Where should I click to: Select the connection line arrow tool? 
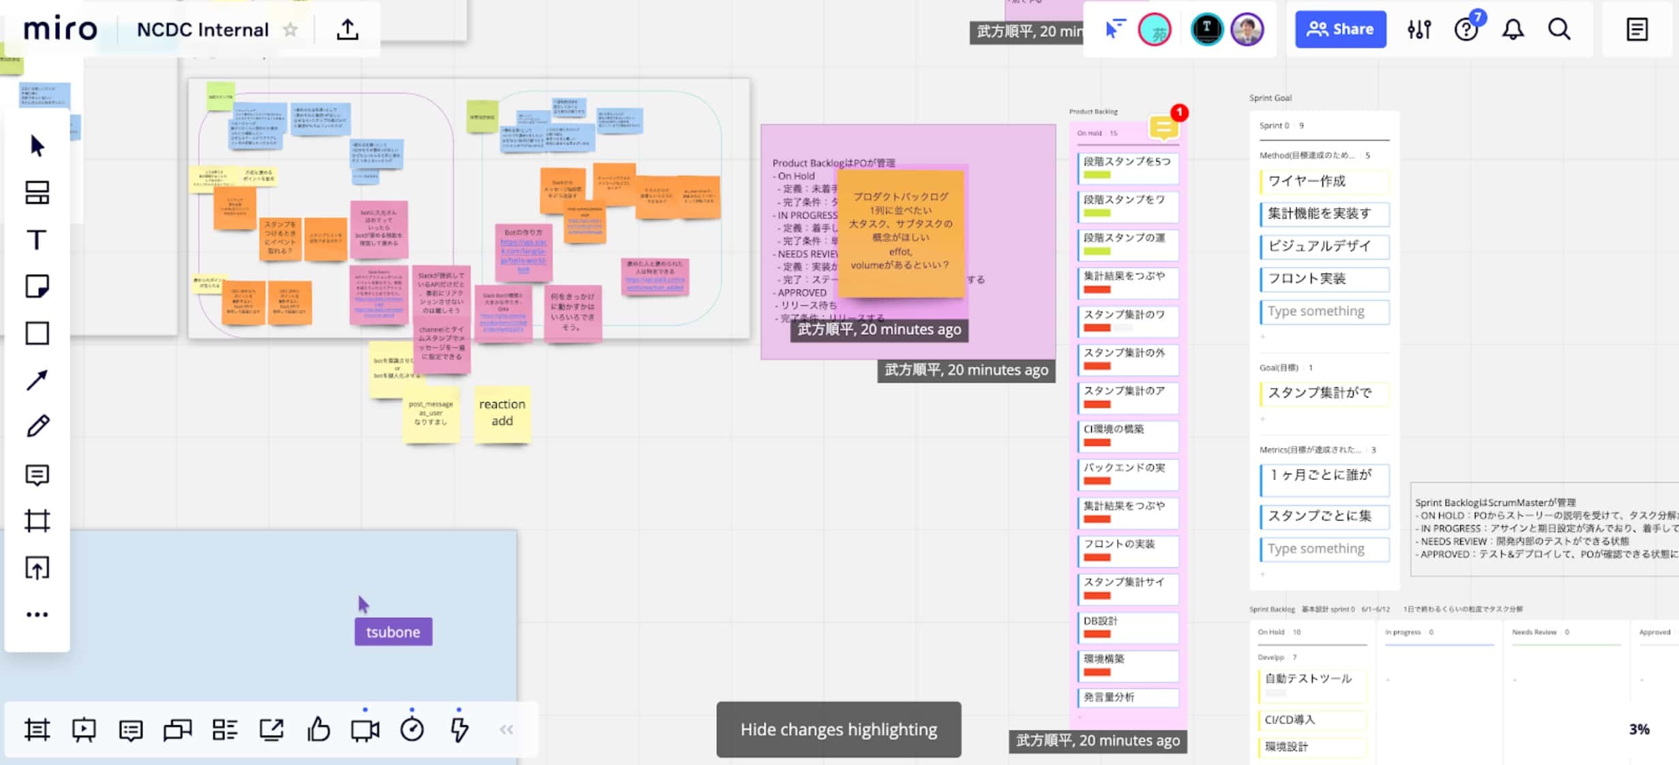pos(37,380)
